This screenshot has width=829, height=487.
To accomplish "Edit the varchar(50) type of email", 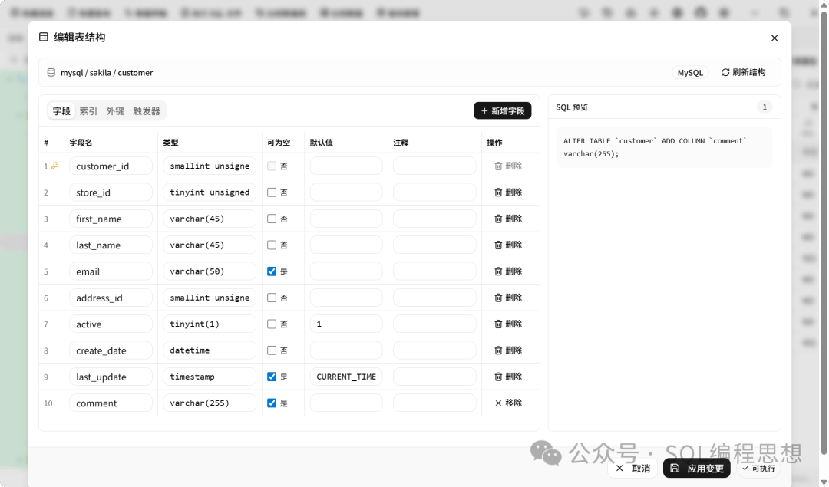I will (x=210, y=271).
